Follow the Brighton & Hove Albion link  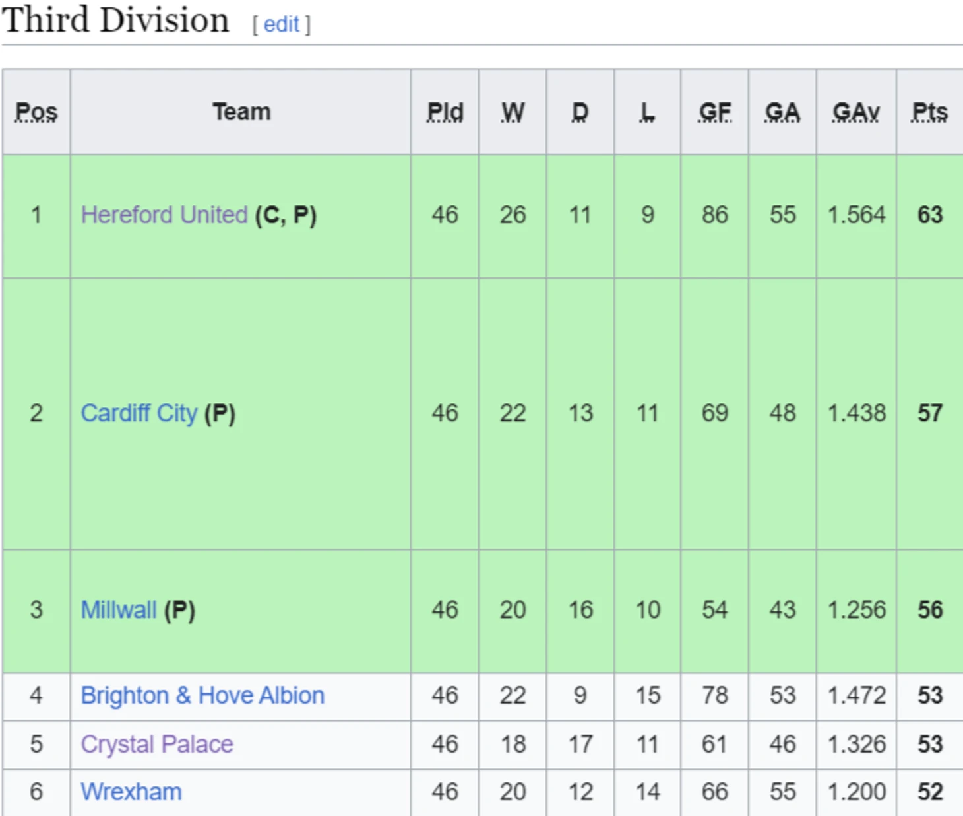[202, 696]
